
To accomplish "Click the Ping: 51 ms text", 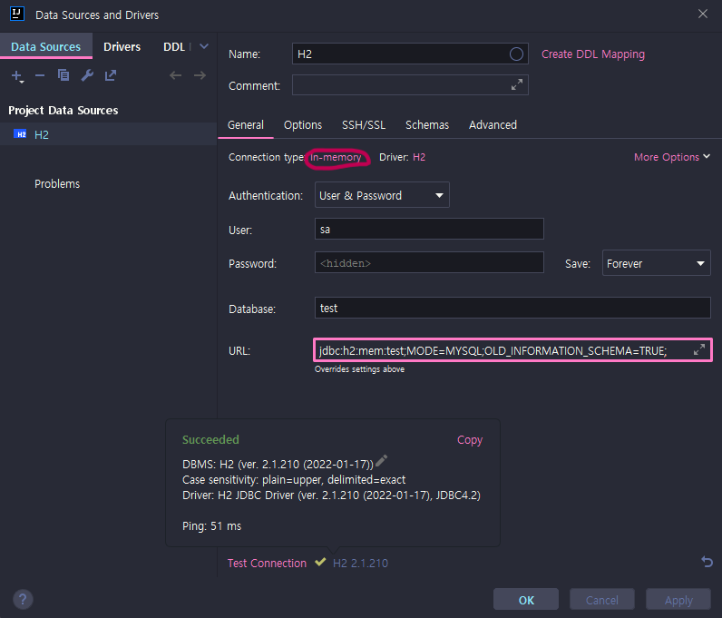I will (x=212, y=526).
